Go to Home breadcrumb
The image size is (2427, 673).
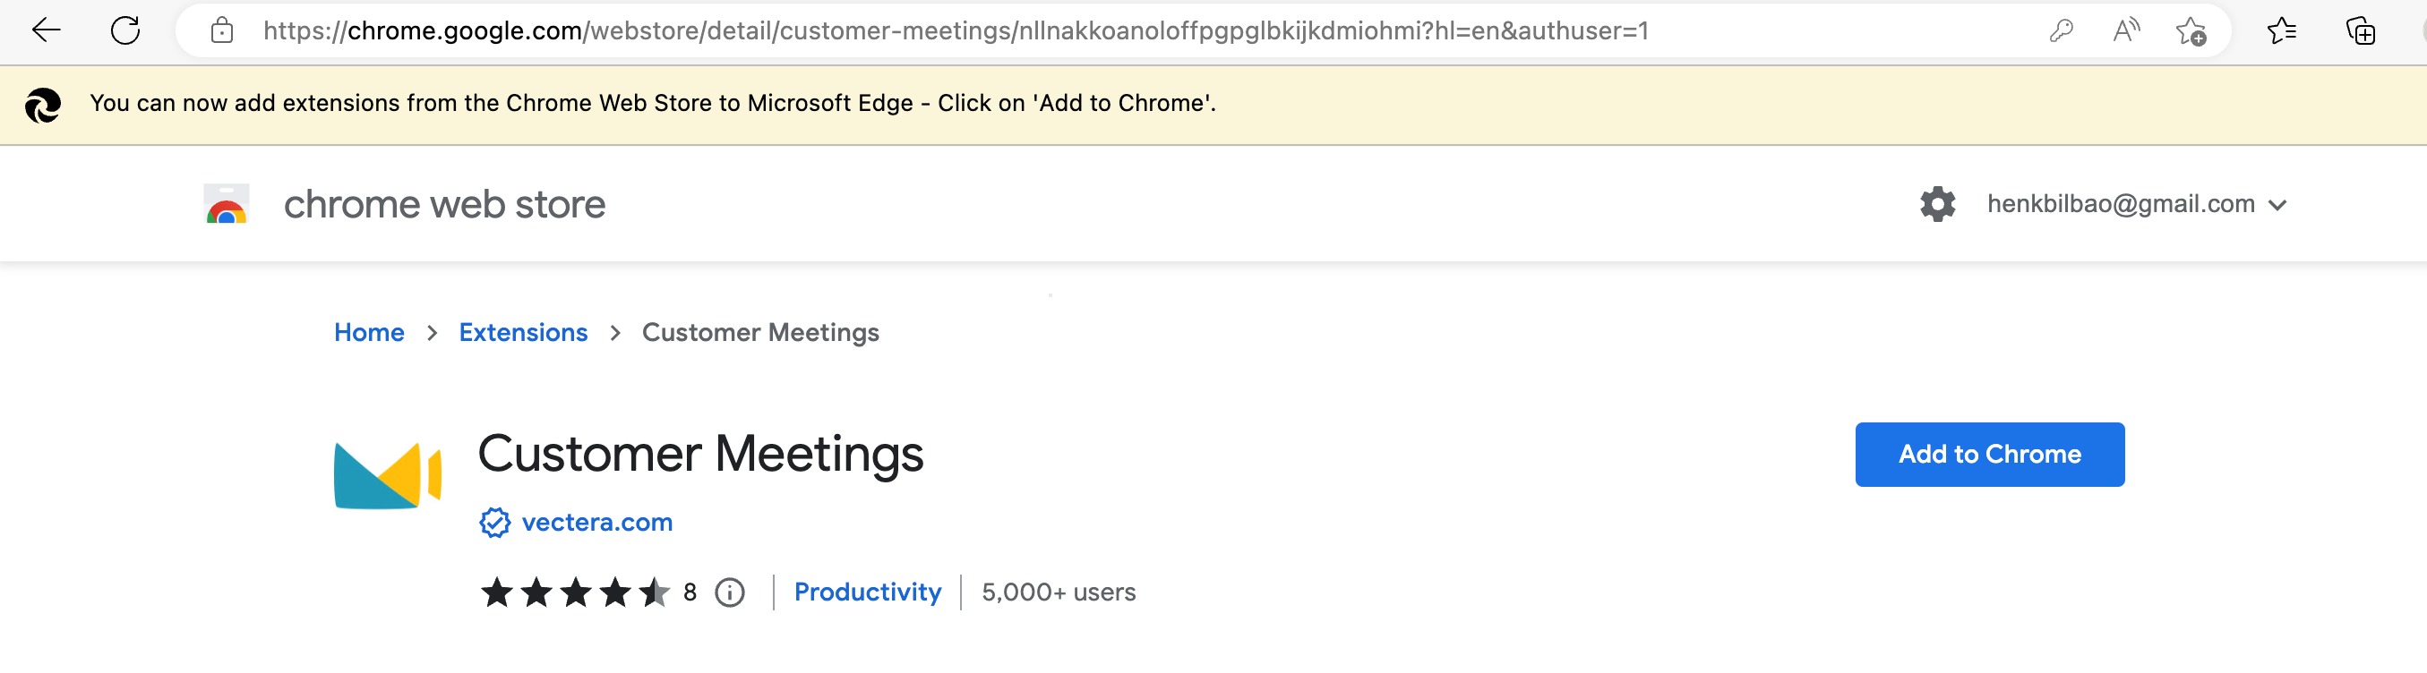click(368, 332)
